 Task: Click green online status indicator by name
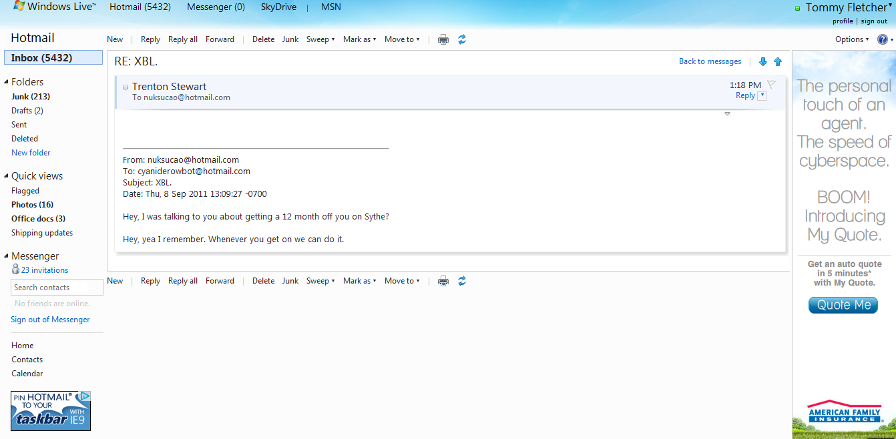797,9
